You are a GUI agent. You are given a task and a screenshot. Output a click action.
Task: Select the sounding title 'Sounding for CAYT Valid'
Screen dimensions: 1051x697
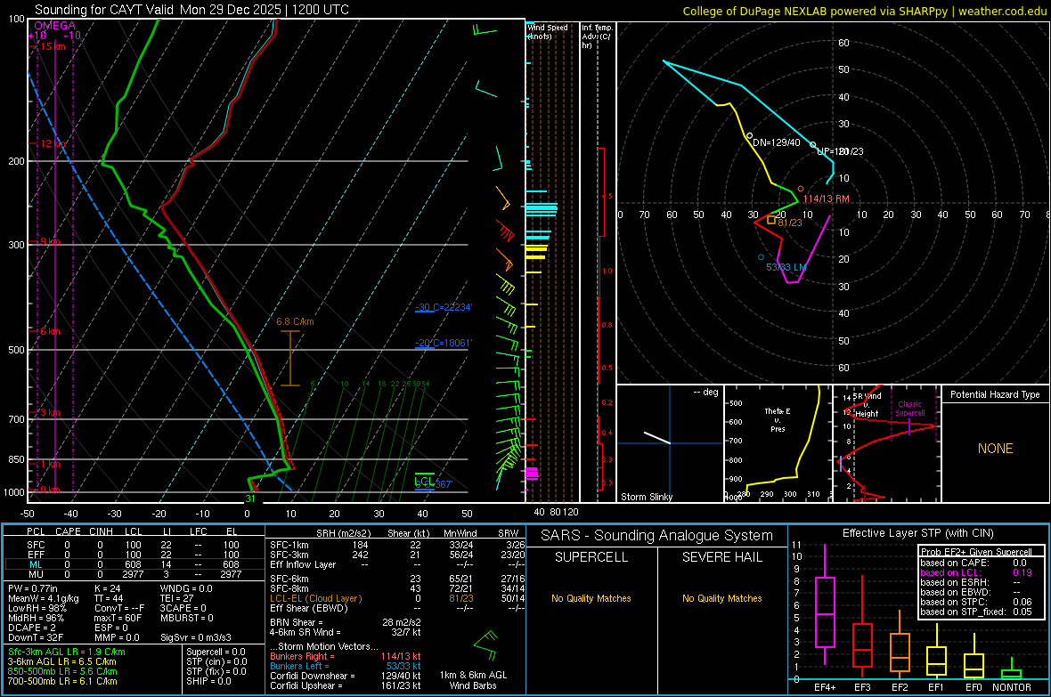[104, 10]
